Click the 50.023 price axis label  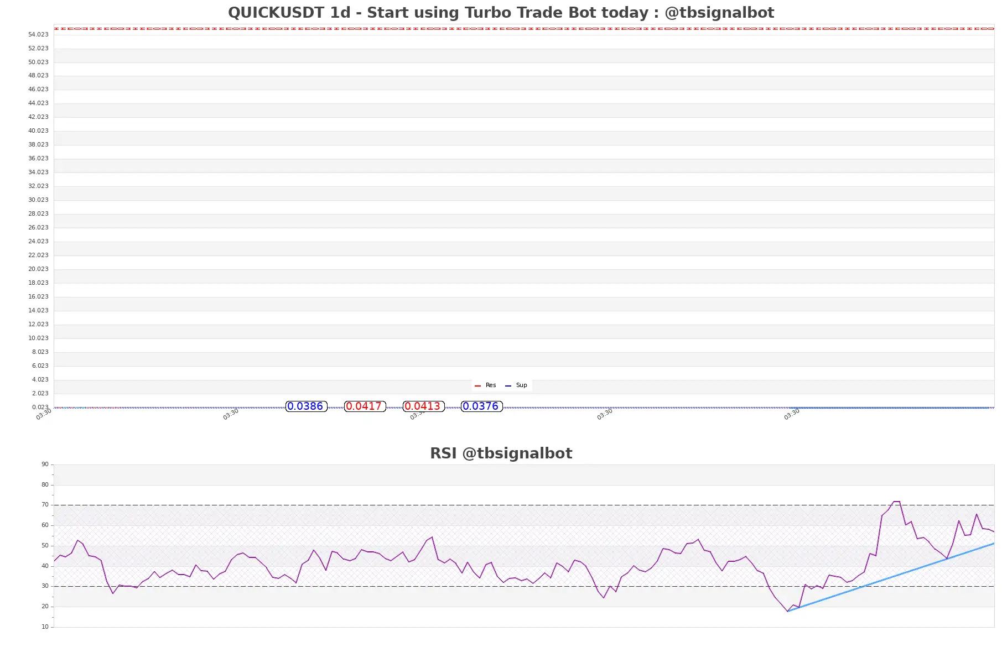coord(38,62)
